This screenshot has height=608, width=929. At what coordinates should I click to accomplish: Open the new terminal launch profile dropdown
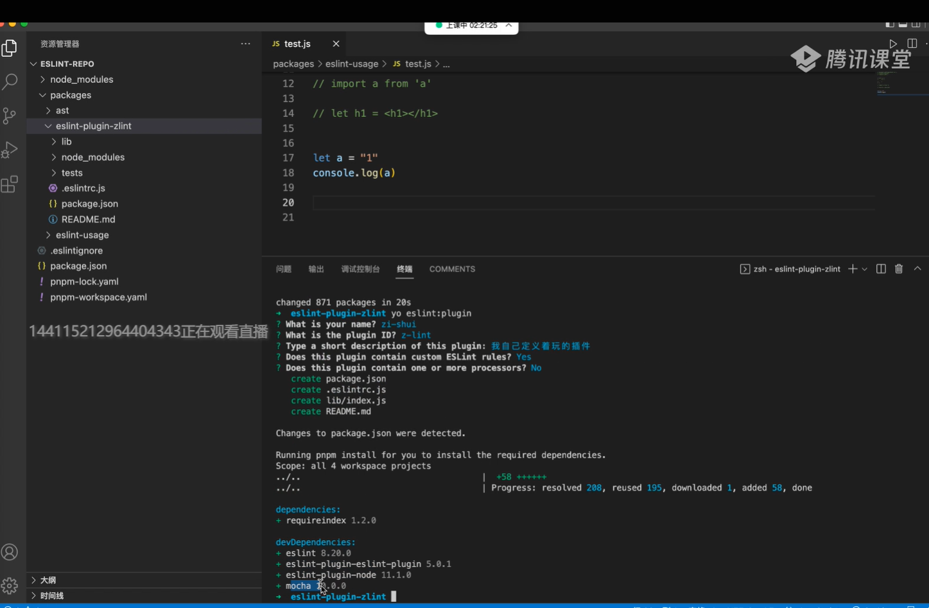coord(865,269)
